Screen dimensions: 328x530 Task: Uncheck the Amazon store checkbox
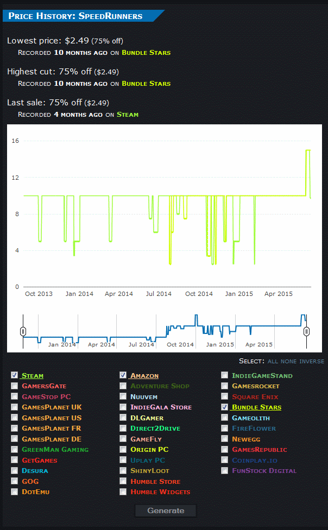tap(123, 375)
